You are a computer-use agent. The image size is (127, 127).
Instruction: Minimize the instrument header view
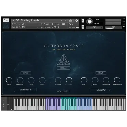coord(124,22)
